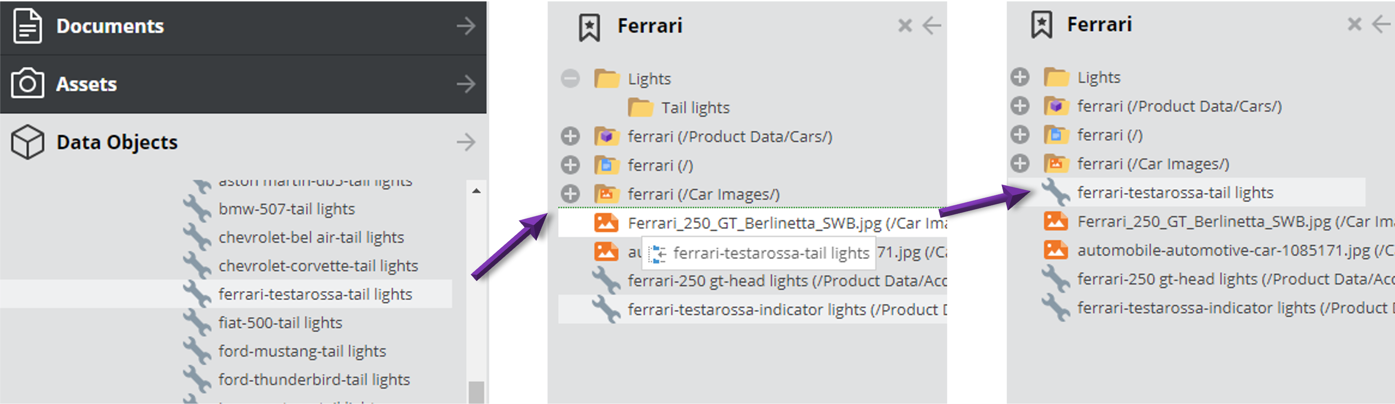Click back arrow in middle Ferrari panel

point(931,25)
